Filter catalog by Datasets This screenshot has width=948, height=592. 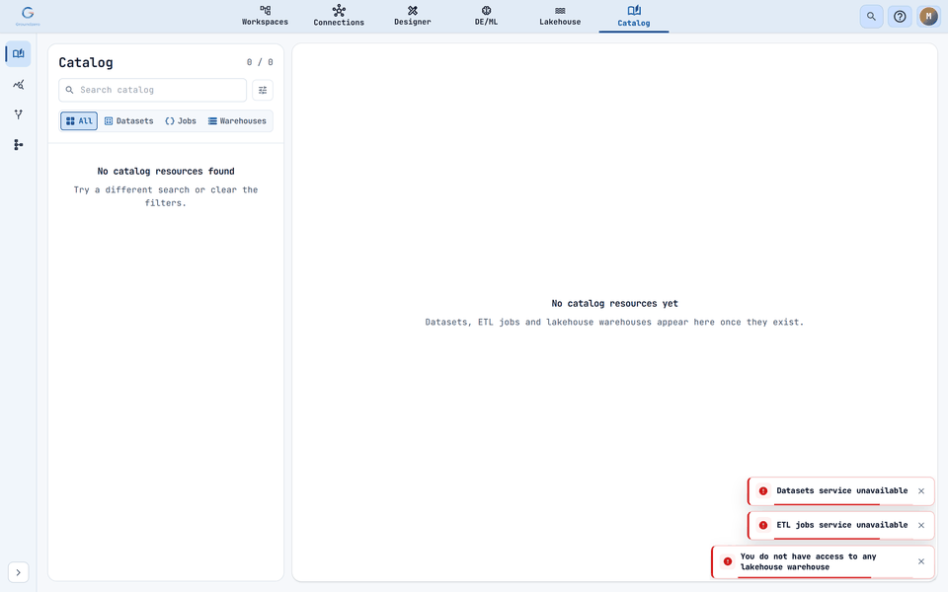pyautogui.click(x=128, y=120)
